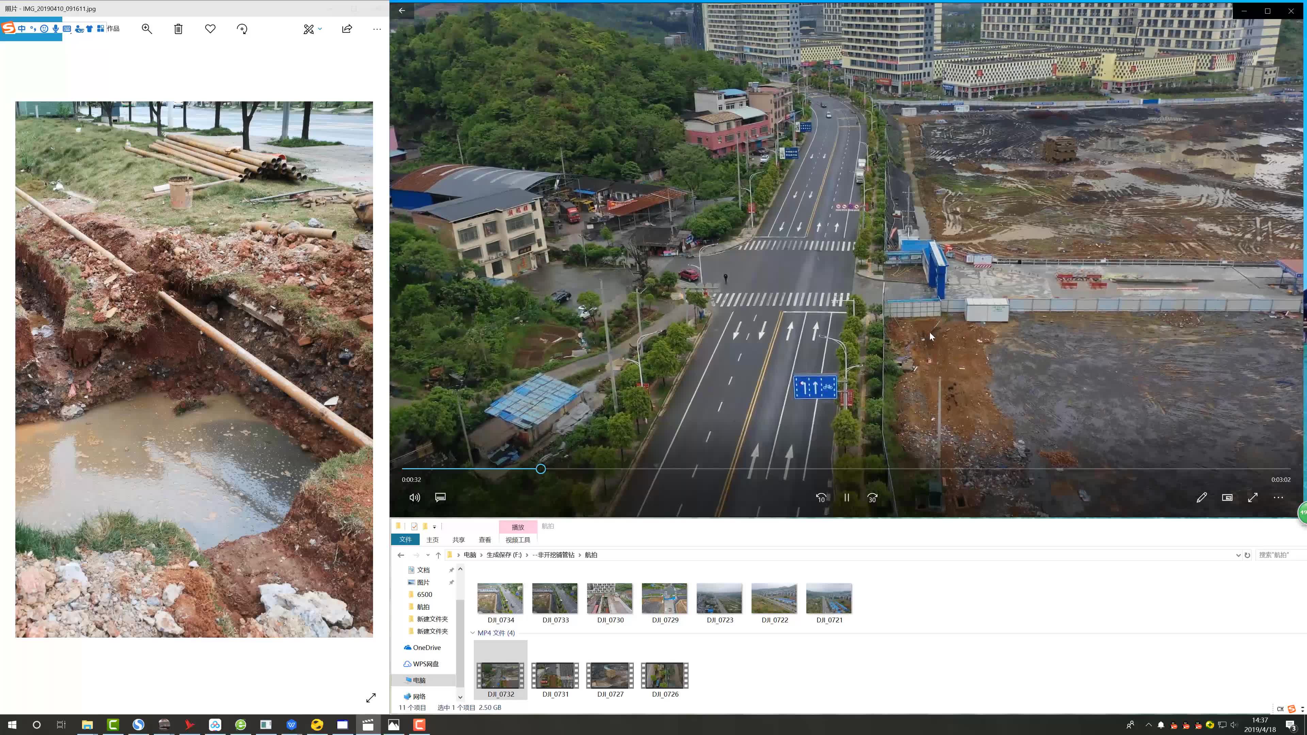This screenshot has width=1307, height=735.
Task: Collapse the MP4 文件 file group
Action: [x=472, y=633]
